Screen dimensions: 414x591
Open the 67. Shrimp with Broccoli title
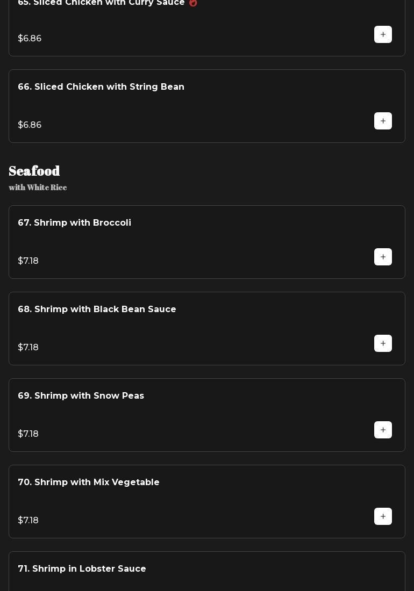click(x=74, y=223)
